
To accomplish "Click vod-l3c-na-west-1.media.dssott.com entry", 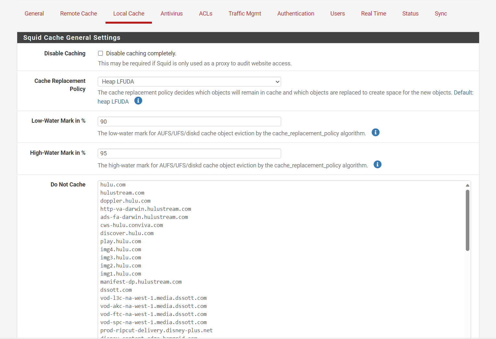I will click(154, 298).
